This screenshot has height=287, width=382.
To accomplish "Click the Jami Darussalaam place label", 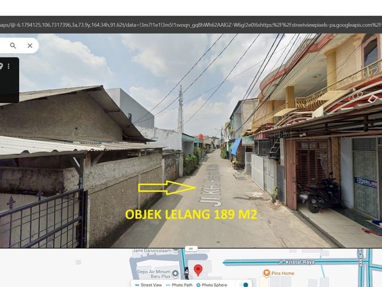I will (152, 251).
